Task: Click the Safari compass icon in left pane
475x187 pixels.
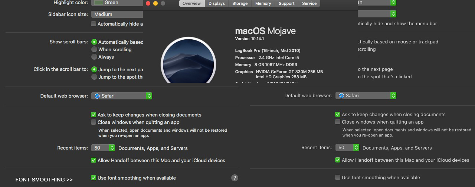Action: pos(97,96)
